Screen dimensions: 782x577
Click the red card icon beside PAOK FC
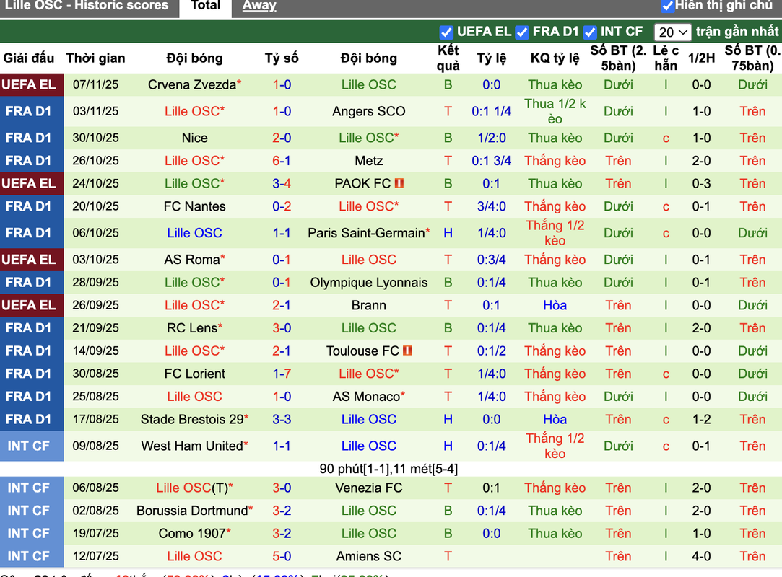point(399,183)
